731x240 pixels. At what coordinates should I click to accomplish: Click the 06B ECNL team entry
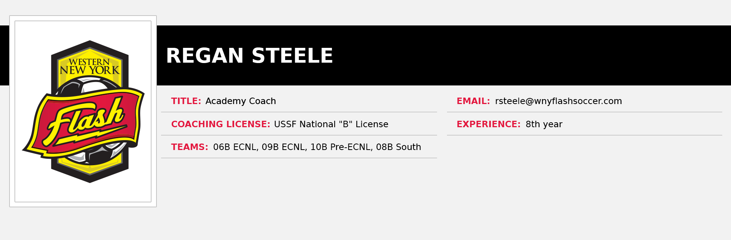click(x=236, y=147)
